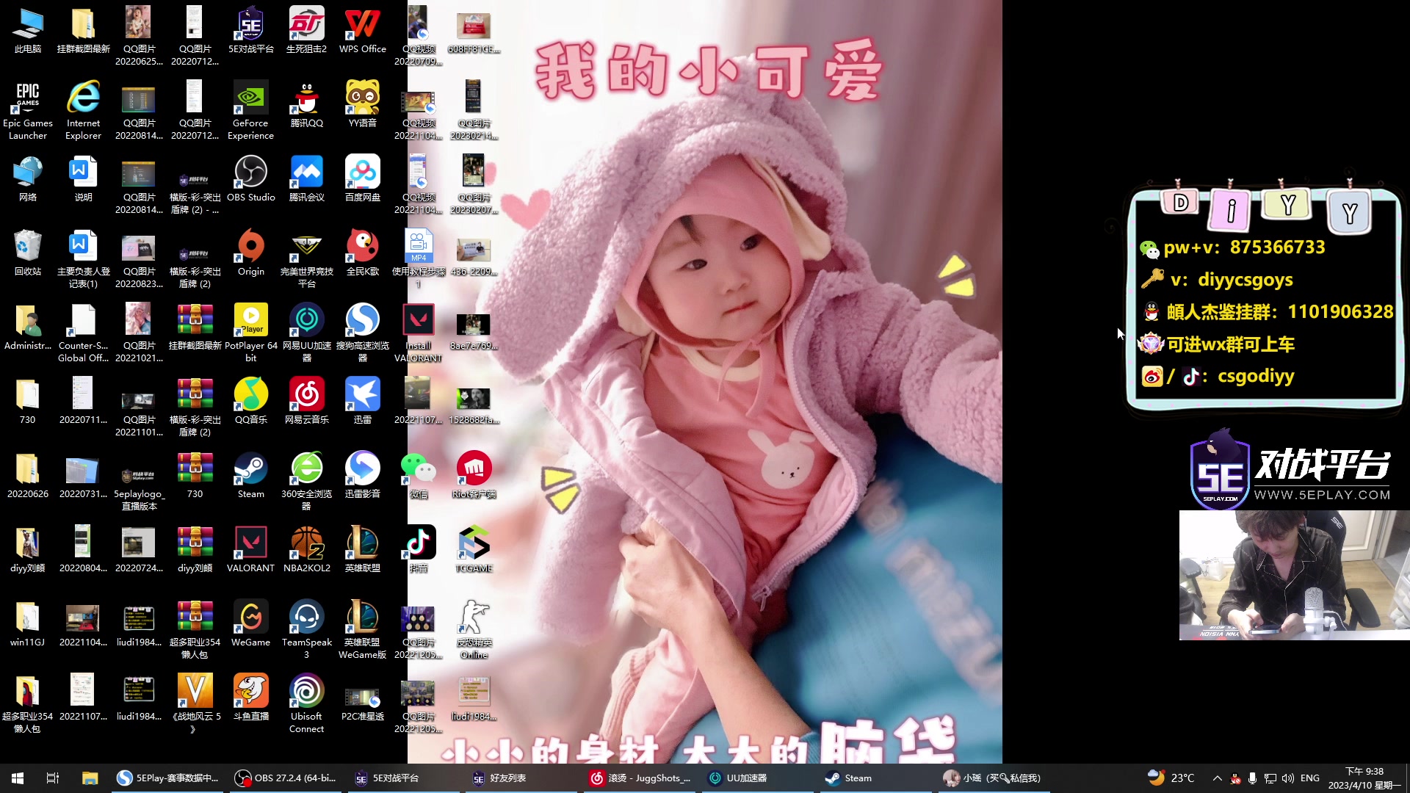The width and height of the screenshot is (1410, 793).
Task: Open the P2C准星透 desktop icon
Action: click(362, 698)
